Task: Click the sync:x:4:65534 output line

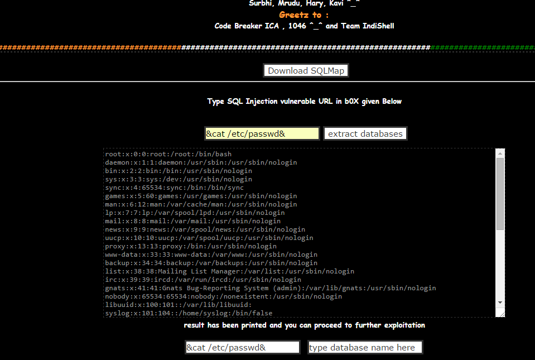Action: tap(175, 188)
